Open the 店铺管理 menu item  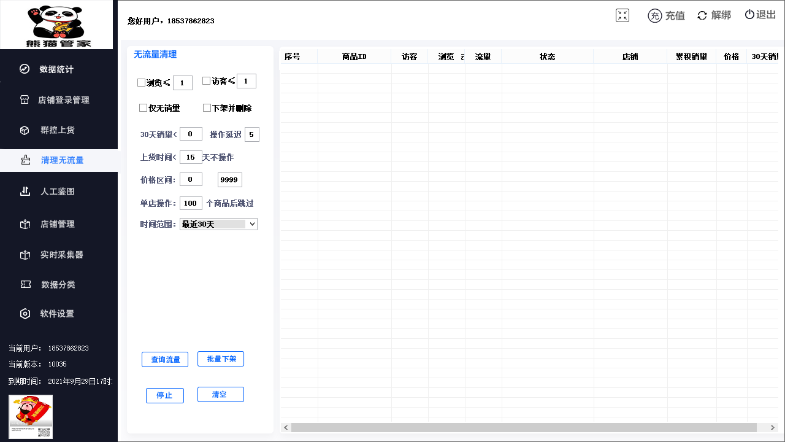58,224
